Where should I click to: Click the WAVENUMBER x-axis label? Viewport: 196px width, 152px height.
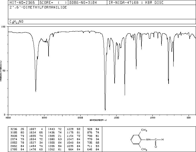98,120
